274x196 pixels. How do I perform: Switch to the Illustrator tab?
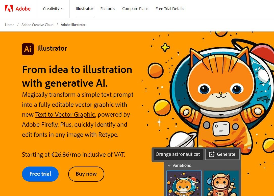[x=84, y=9]
